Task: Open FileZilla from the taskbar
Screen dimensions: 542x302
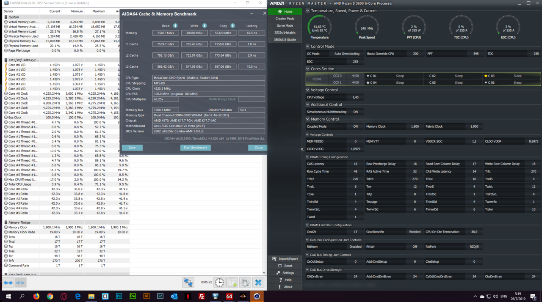Action: pyautogui.click(x=202, y=297)
